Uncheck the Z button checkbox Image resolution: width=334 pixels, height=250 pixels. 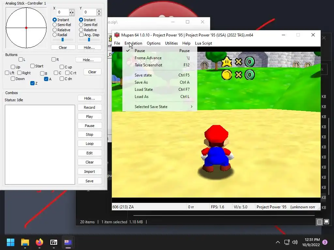pyautogui.click(x=32, y=83)
